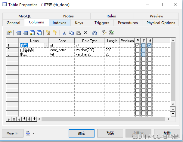
Task: Toggle Foreign key for door_name row
Action: (x=144, y=50)
